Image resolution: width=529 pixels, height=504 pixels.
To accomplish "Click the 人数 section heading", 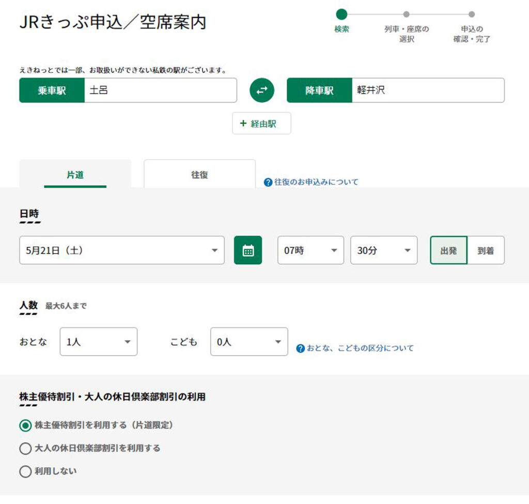I will [x=29, y=305].
